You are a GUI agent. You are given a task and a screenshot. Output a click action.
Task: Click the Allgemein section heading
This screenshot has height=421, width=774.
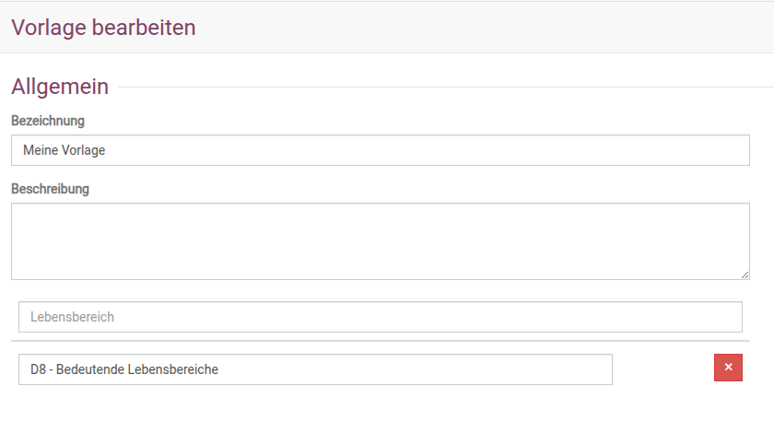tap(60, 87)
